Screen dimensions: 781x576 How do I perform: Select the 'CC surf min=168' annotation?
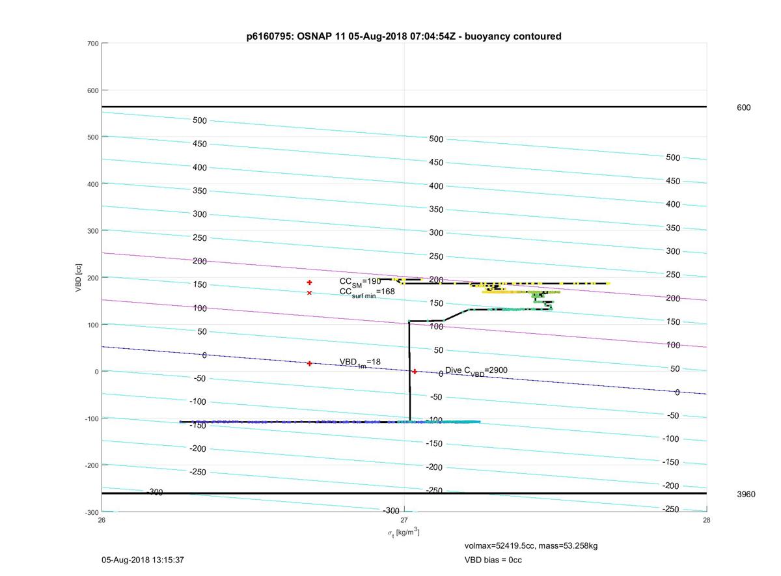(367, 292)
